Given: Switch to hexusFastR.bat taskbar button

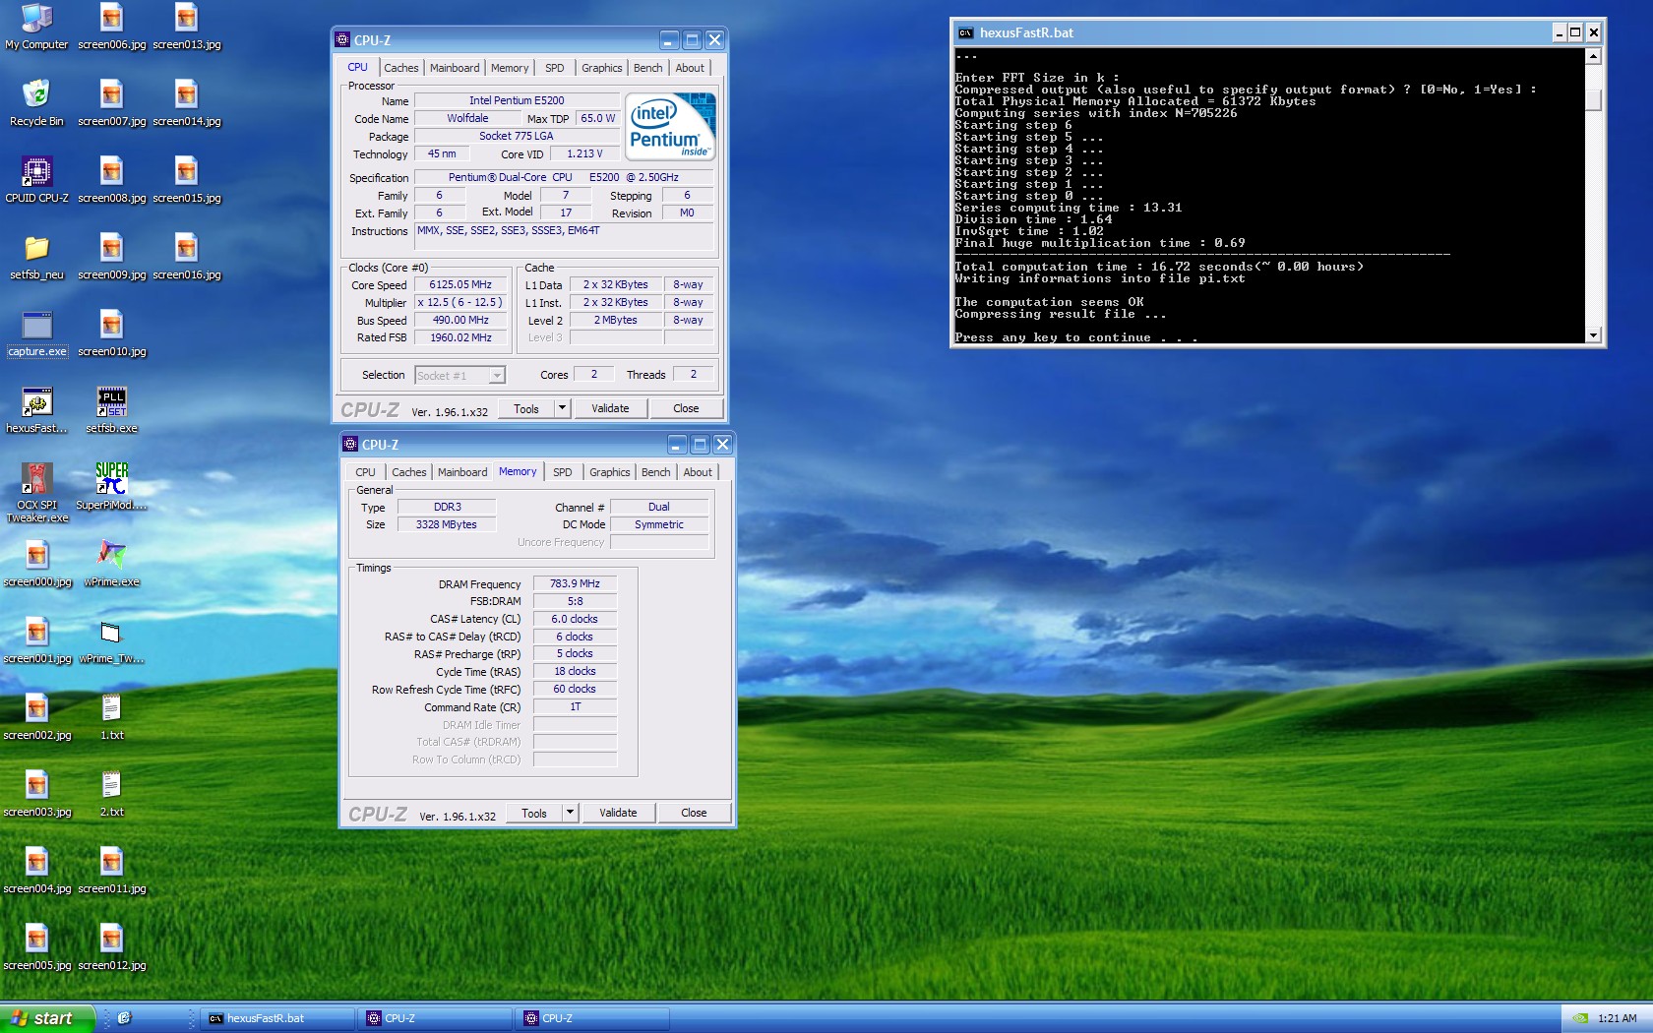Looking at the screenshot, I should pos(277,1018).
